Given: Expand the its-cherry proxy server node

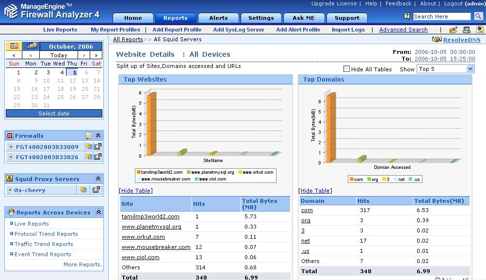Looking at the screenshot, I should [10, 190].
